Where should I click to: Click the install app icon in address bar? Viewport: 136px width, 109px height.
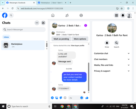click(117, 8)
